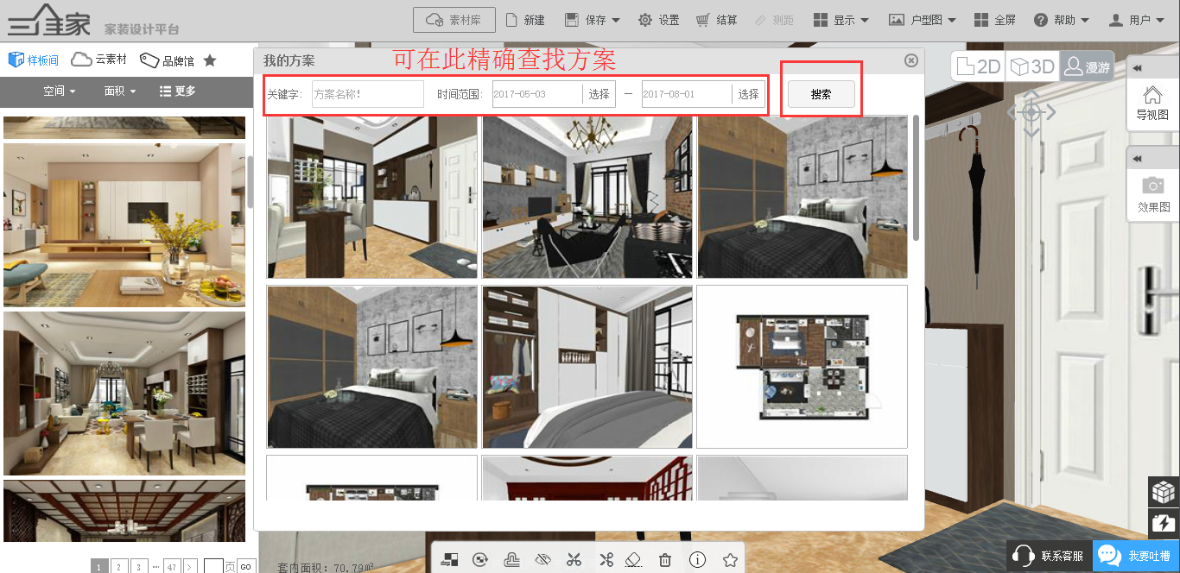Collapse arrows above 效果图

pyautogui.click(x=1139, y=159)
